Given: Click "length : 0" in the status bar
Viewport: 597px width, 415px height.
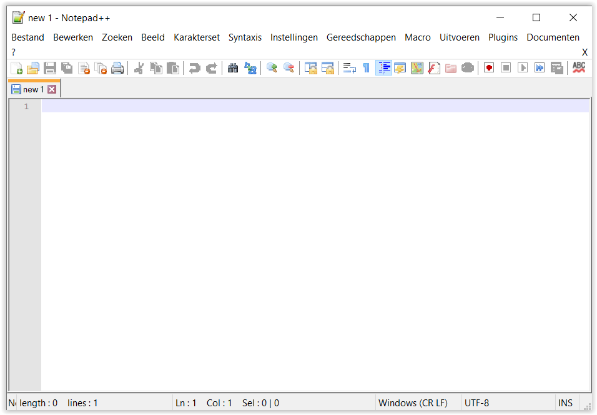Looking at the screenshot, I should coord(39,403).
